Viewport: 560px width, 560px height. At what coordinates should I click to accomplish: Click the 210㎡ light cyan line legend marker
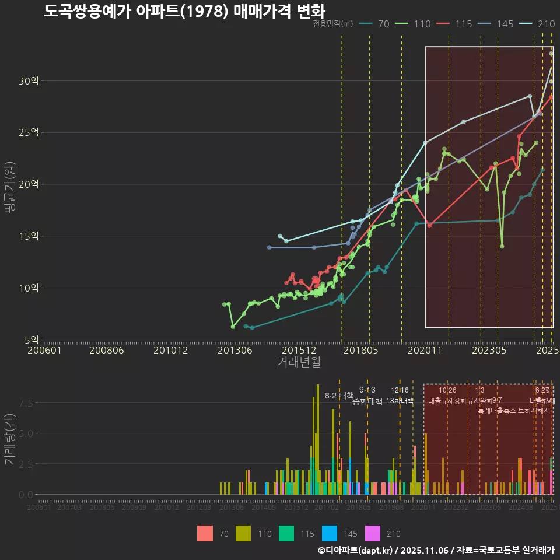coord(528,24)
